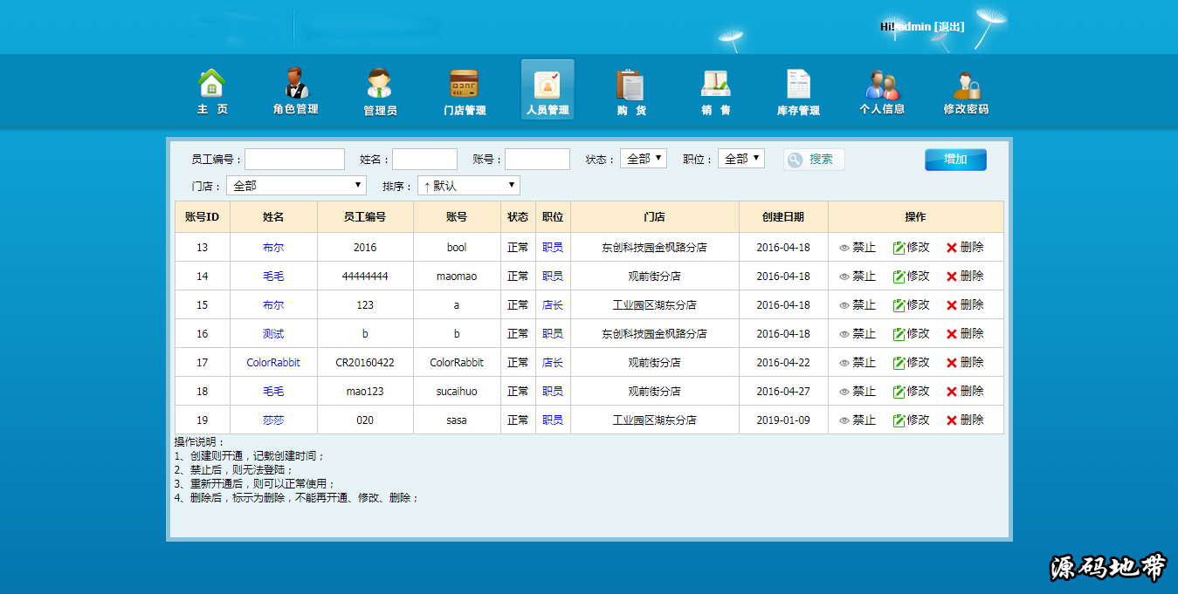Select employee number cell mao123
The width and height of the screenshot is (1178, 594).
coord(365,392)
